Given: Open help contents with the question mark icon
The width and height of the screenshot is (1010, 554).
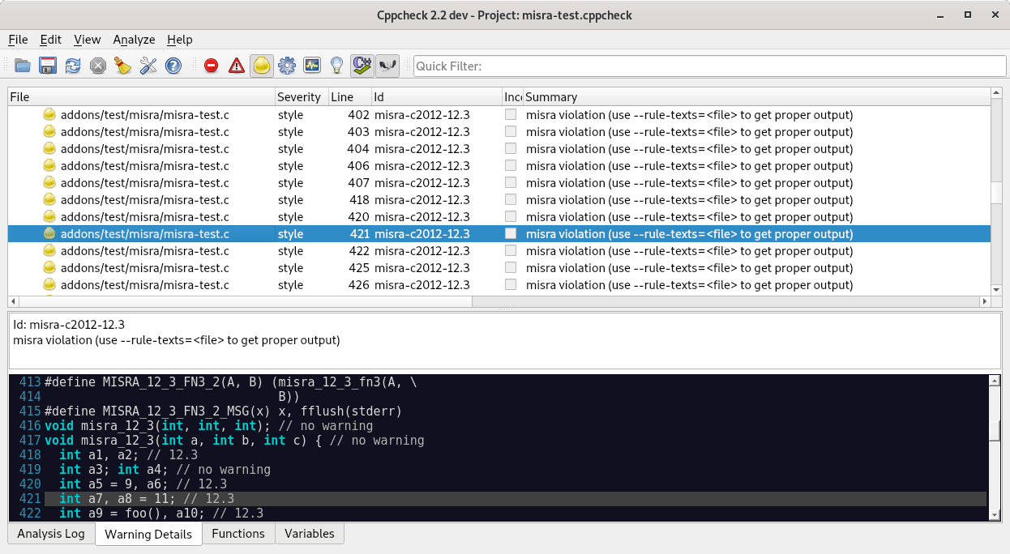Looking at the screenshot, I should [173, 66].
